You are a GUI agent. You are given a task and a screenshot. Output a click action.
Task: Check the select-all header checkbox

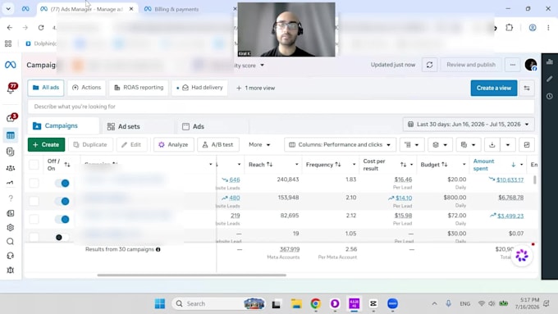coord(34,165)
